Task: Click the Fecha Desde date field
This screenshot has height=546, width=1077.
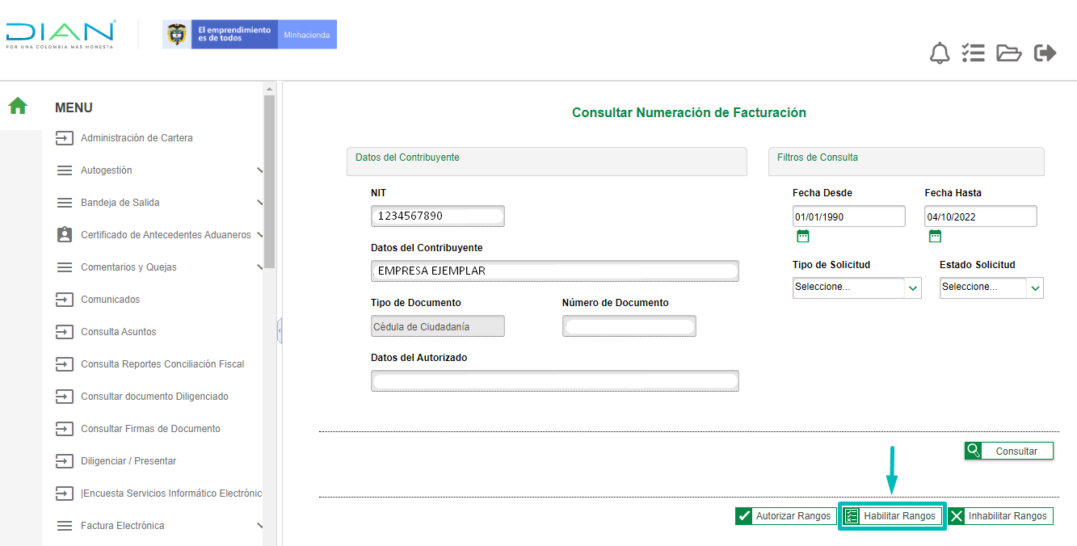Action: [x=849, y=216]
